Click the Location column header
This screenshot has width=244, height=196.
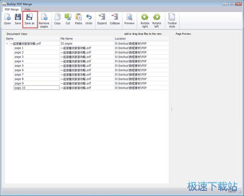point(141,39)
